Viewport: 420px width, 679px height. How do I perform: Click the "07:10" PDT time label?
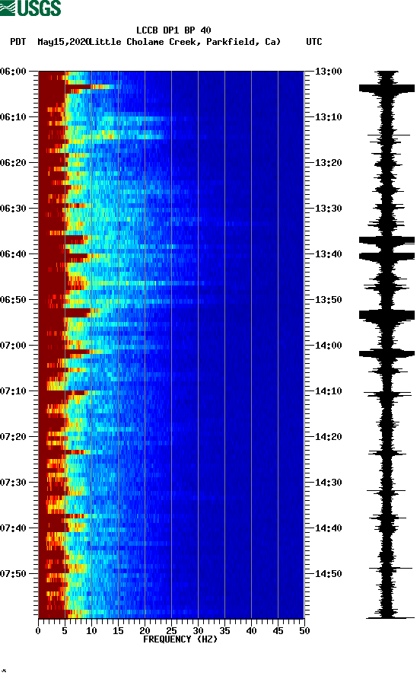click(13, 391)
